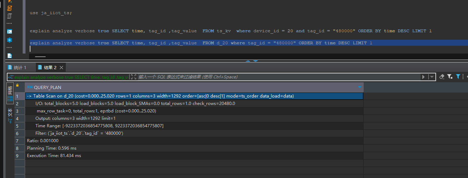Collapse results panel with divider arrows
The width and height of the screenshot is (468, 178).
tap(251, 61)
